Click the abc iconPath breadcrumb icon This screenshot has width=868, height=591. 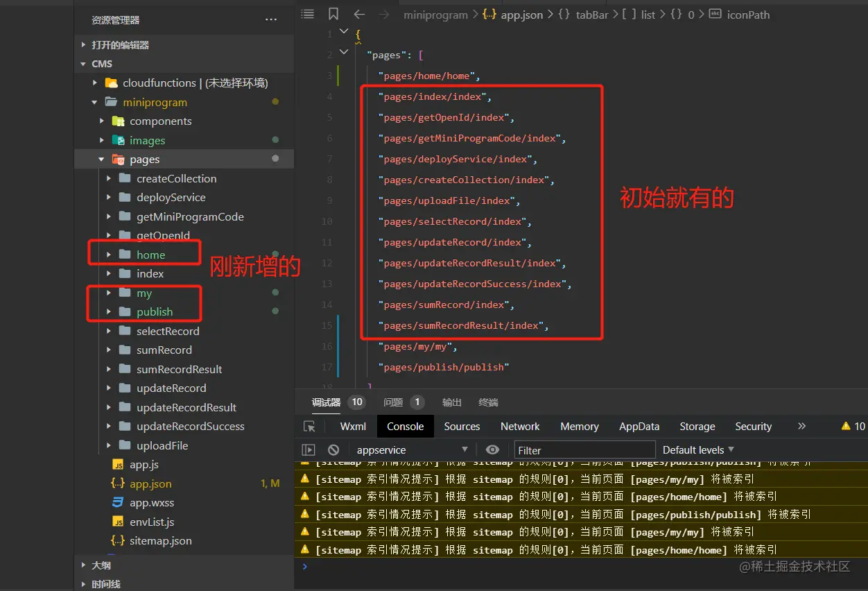click(715, 14)
